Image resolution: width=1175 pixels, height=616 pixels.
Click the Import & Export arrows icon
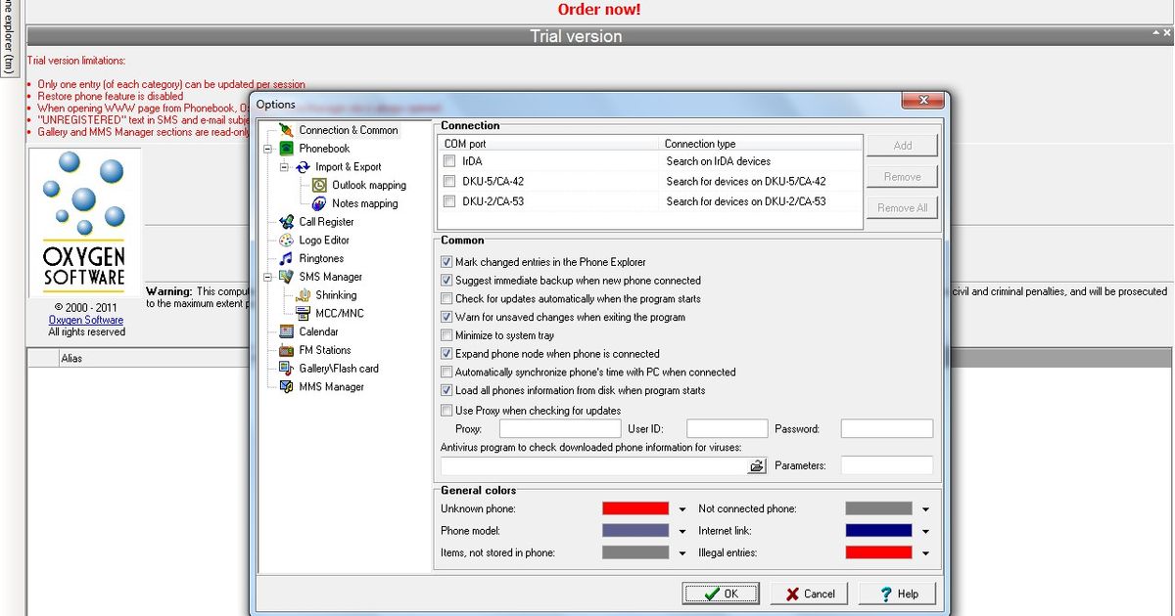point(303,167)
